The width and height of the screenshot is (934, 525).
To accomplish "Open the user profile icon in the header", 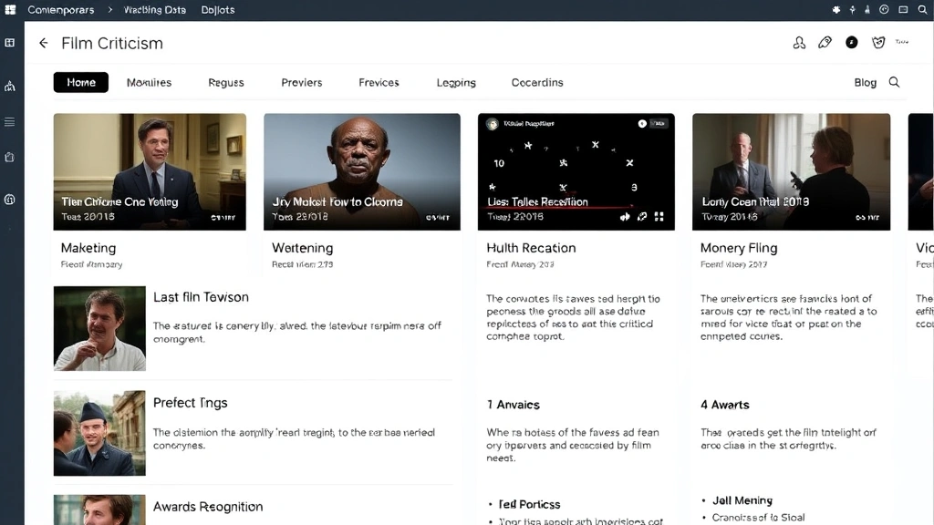I will pyautogui.click(x=799, y=42).
